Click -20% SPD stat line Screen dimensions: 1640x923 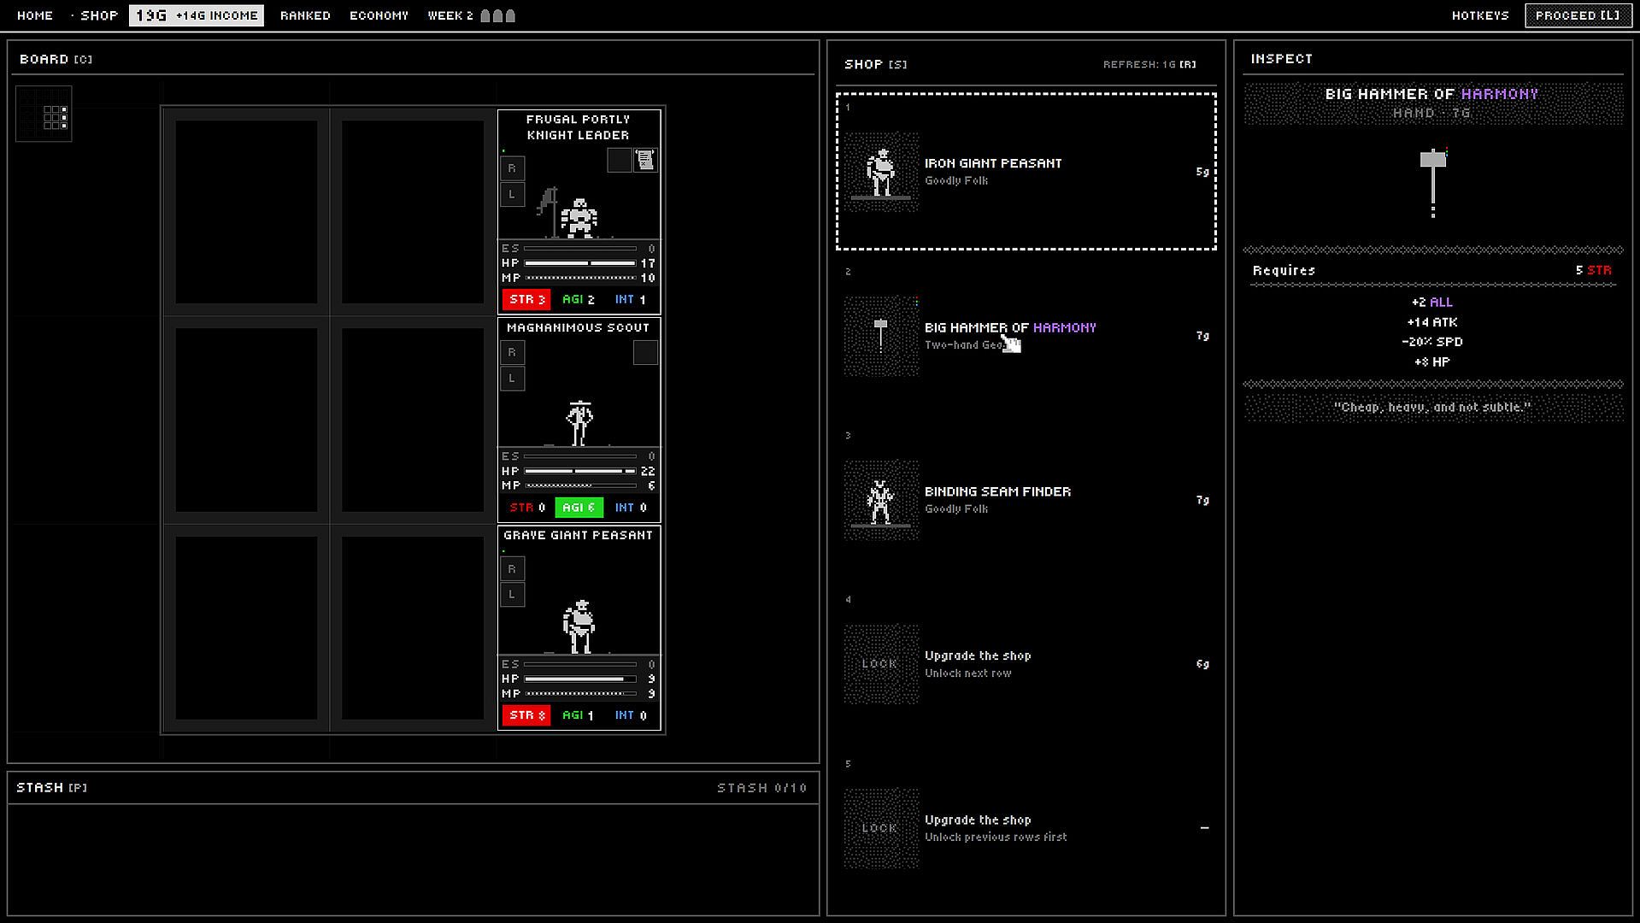[x=1432, y=342]
